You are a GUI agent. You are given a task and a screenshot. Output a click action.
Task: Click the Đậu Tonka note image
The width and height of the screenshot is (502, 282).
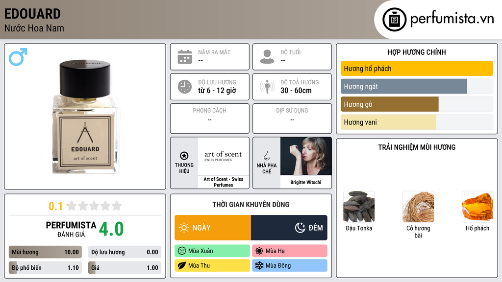click(359, 207)
